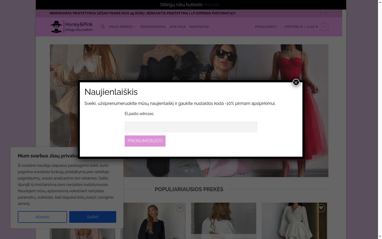This screenshot has height=239, width=382.
Task: Add the white wrap dress to wishlist
Action: 321,208
